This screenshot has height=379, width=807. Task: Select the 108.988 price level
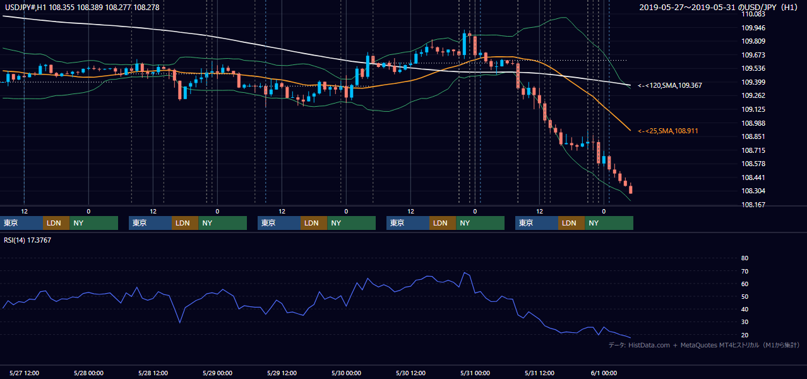[754, 123]
